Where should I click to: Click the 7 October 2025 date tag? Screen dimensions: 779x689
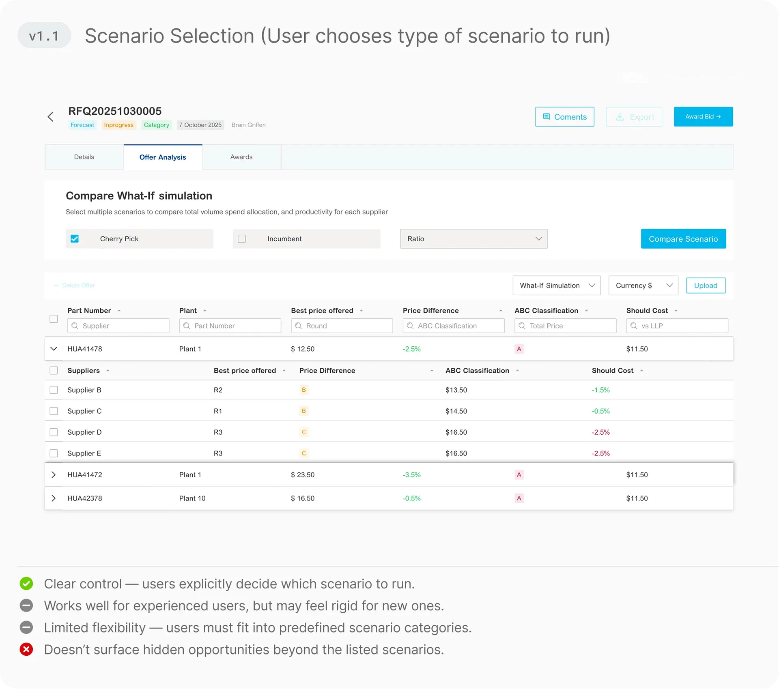[200, 125]
